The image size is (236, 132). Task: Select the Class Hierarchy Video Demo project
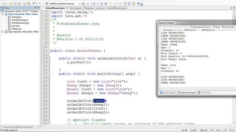(23, 14)
